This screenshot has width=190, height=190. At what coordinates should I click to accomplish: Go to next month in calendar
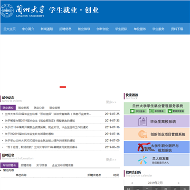click(x=178, y=183)
